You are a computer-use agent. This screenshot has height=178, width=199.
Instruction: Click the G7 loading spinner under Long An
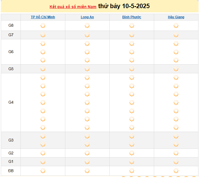tap(87, 35)
